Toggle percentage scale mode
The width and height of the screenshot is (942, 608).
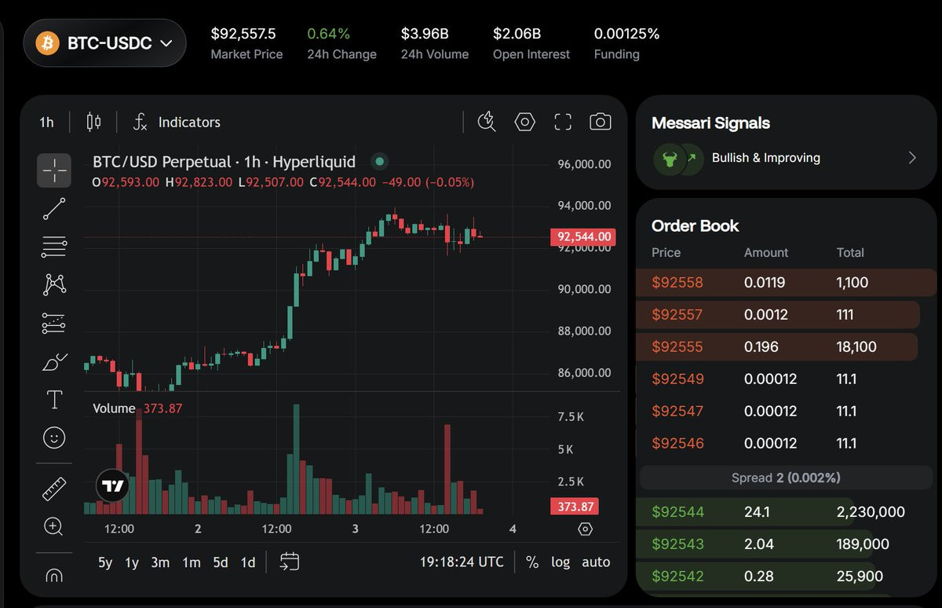(x=532, y=562)
